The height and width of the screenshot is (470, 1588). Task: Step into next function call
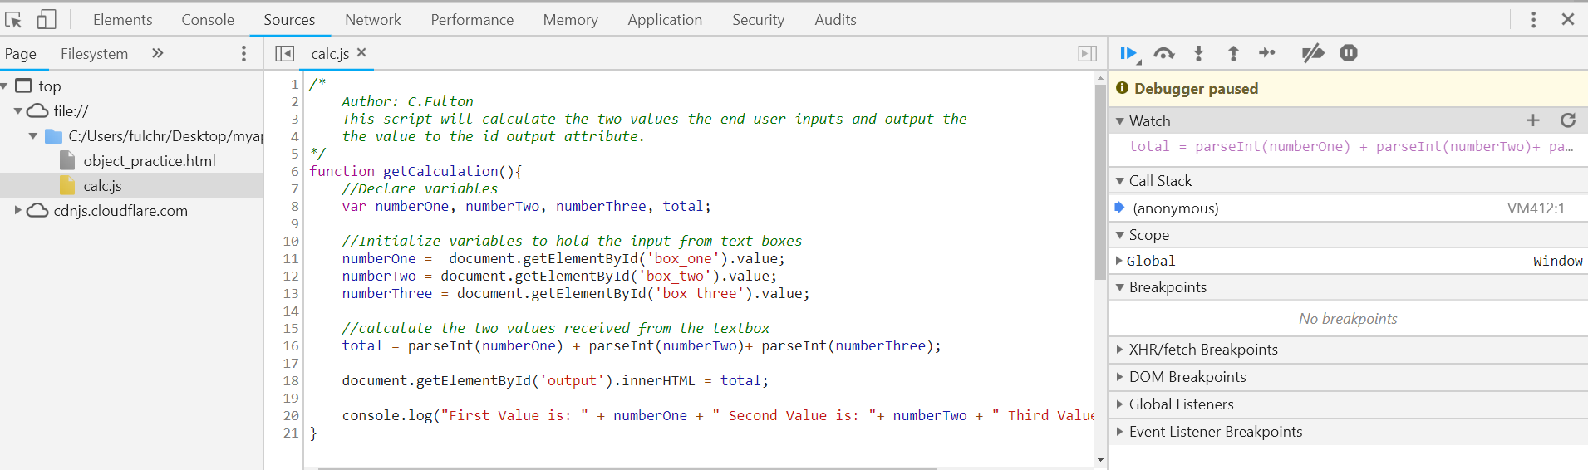click(x=1198, y=53)
